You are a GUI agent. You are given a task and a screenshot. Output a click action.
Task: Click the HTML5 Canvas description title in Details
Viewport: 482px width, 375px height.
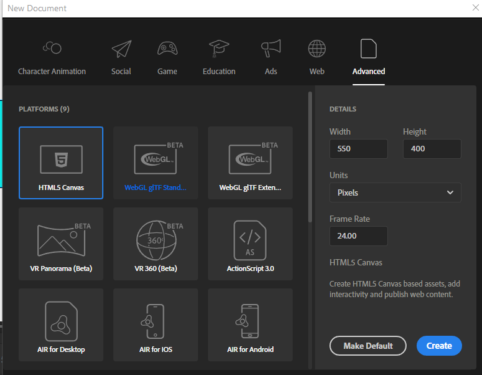tap(356, 263)
